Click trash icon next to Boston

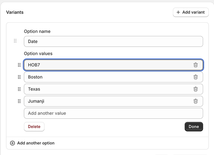(196, 77)
